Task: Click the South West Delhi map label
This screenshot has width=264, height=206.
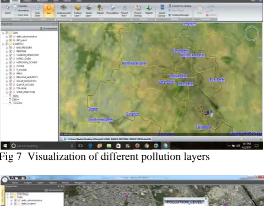Action: click(x=100, y=120)
